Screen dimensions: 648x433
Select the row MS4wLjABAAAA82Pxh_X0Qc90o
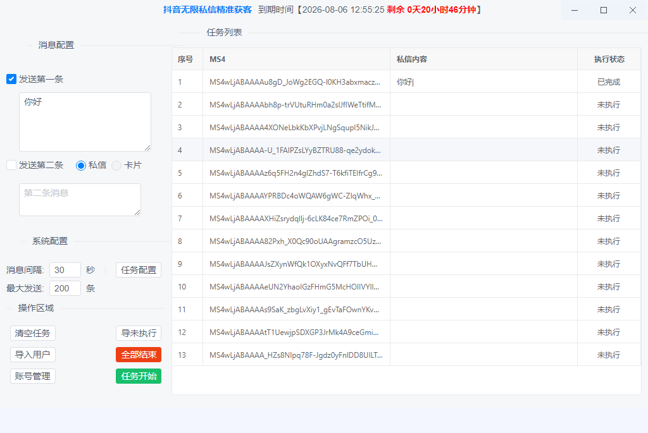tap(406, 241)
